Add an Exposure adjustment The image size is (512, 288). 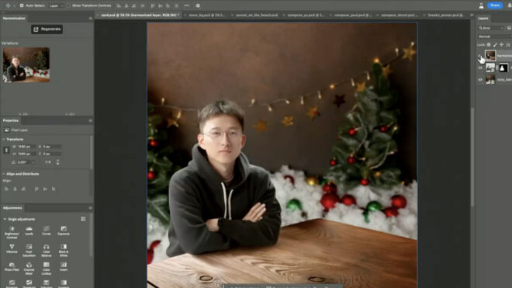64,231
